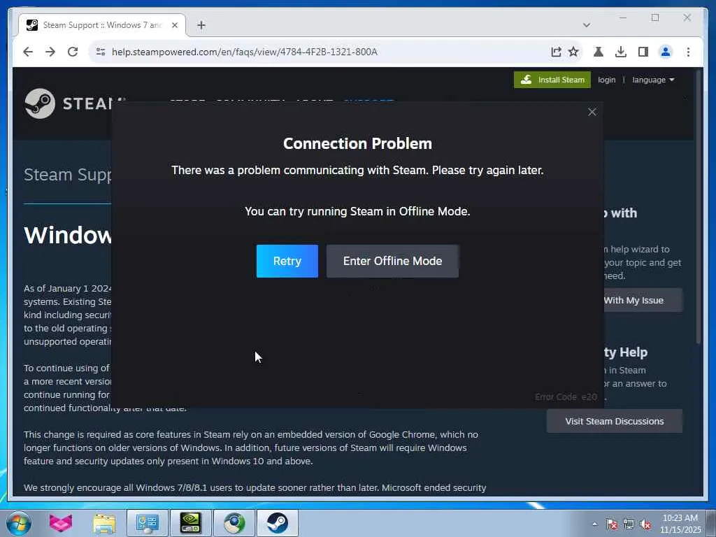Viewport: 716px width, 537px height.
Task: Open a new browser tab
Action: click(201, 25)
